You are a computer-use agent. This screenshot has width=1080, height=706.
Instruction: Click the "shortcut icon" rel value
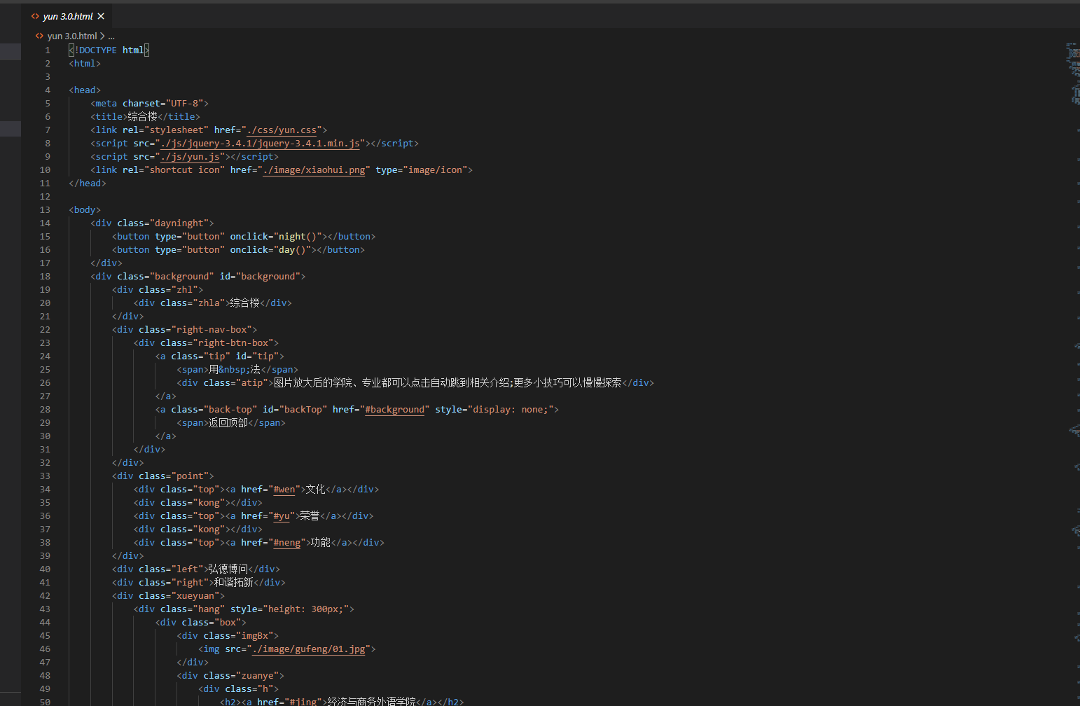tap(184, 170)
